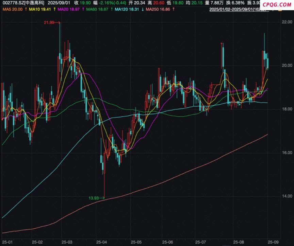Click the 14.00 price axis label

tap(287, 196)
